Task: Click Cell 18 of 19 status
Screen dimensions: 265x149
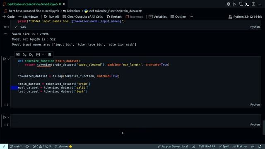Action: point(207,146)
